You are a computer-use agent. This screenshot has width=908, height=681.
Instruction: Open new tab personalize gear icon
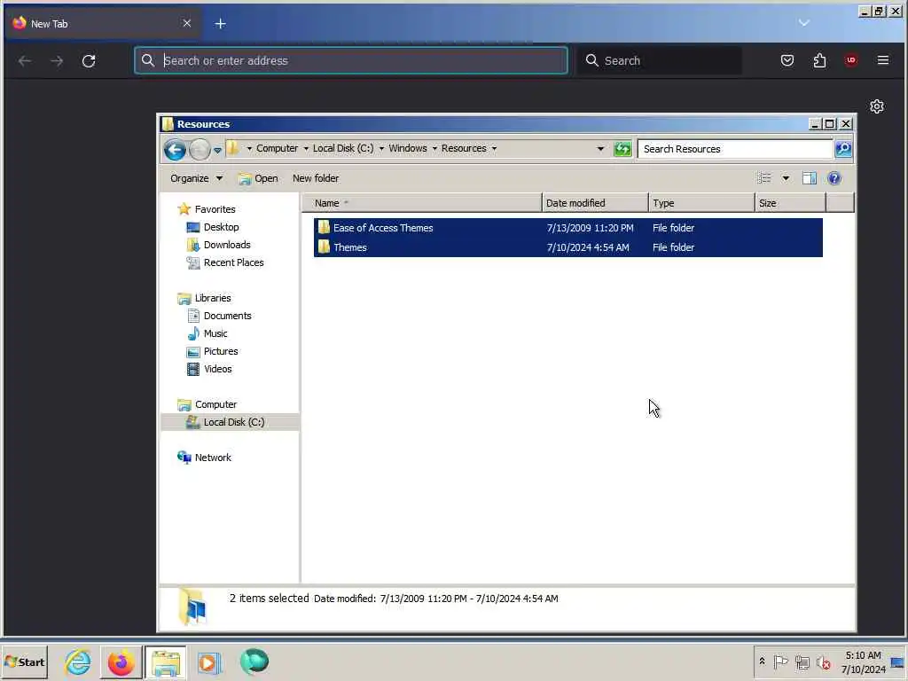pos(877,106)
